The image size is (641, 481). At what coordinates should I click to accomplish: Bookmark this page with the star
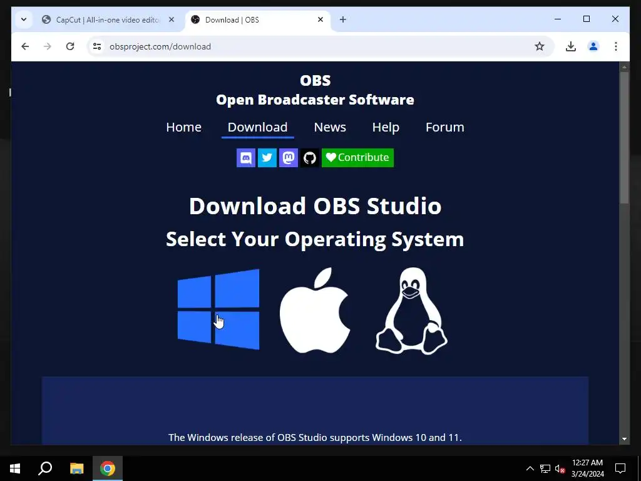point(540,46)
